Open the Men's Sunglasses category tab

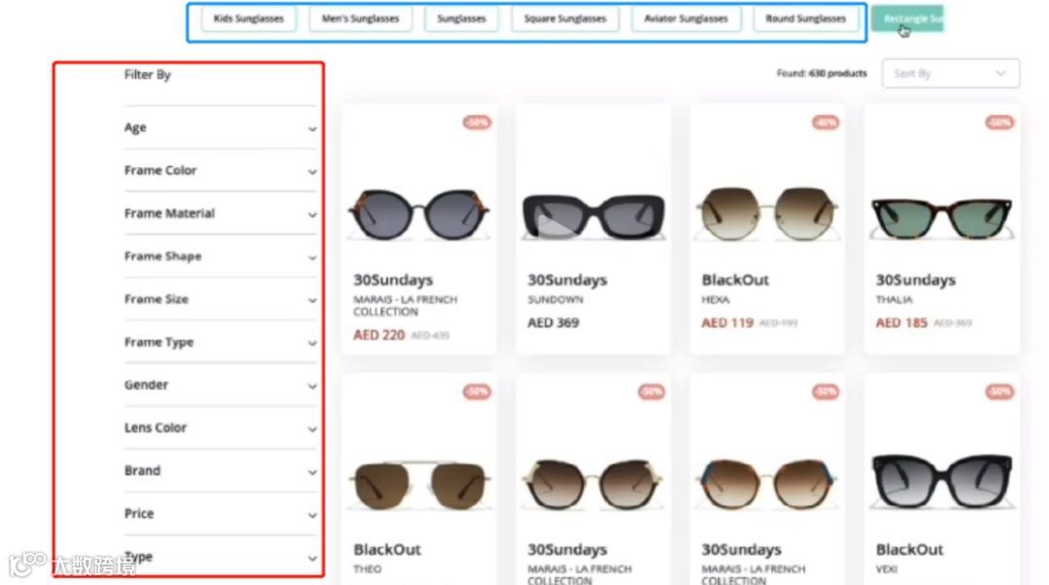coord(360,18)
